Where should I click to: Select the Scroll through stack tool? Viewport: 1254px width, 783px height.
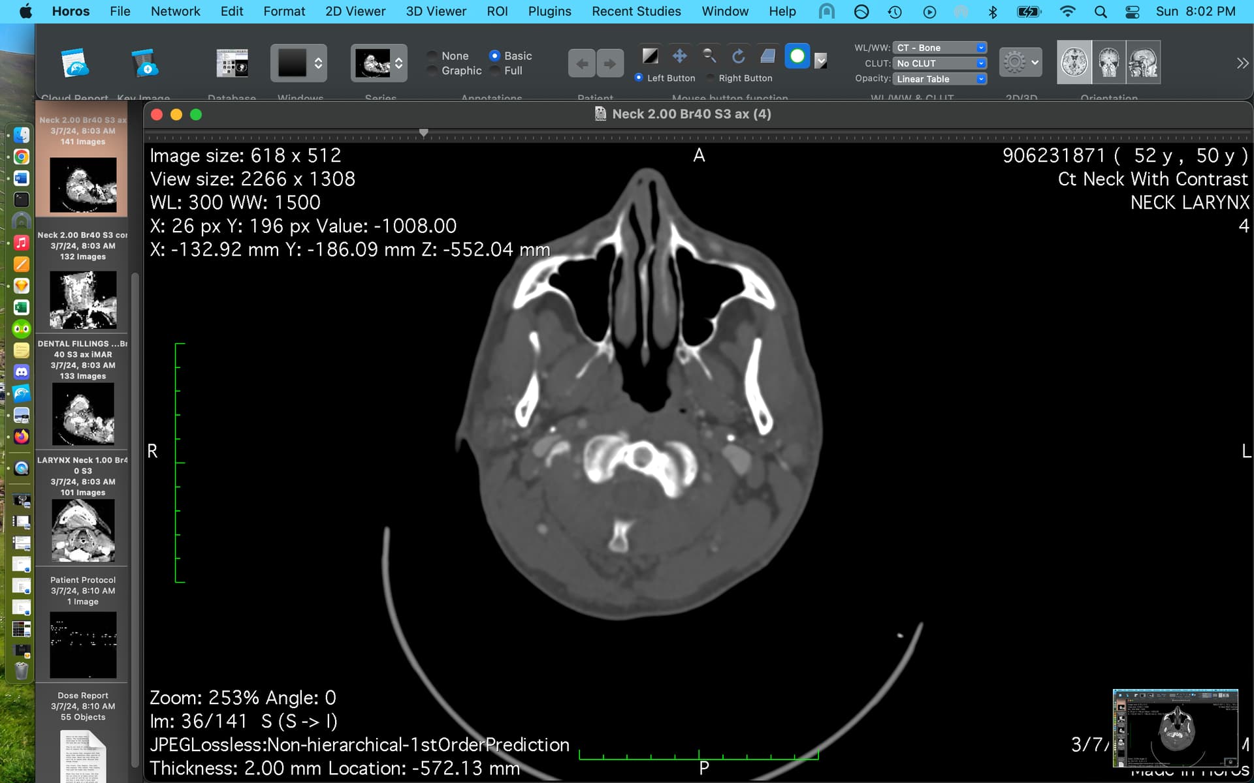click(x=767, y=56)
